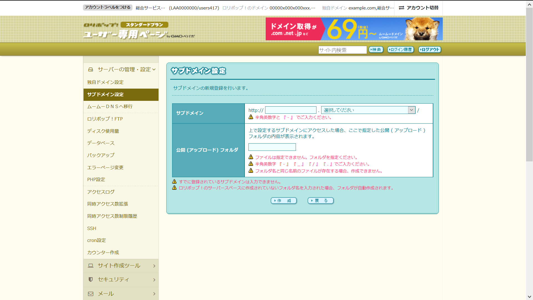Click the アカウント切替 swap arrows icon
The width and height of the screenshot is (533, 300).
[401, 8]
